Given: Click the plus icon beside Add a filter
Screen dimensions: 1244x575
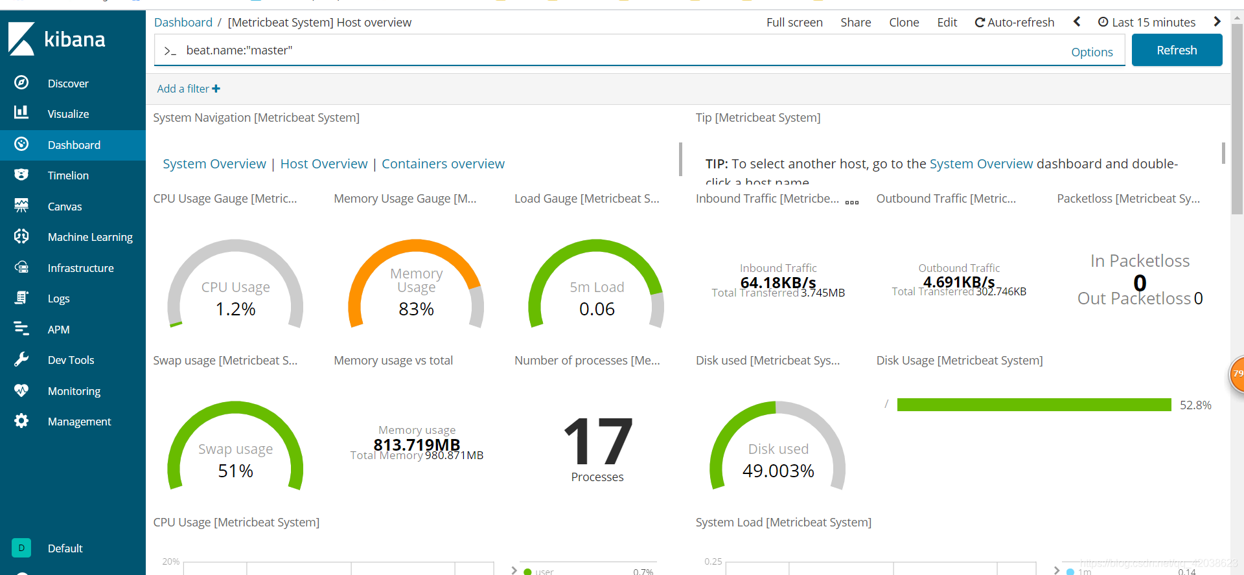Looking at the screenshot, I should [x=216, y=89].
